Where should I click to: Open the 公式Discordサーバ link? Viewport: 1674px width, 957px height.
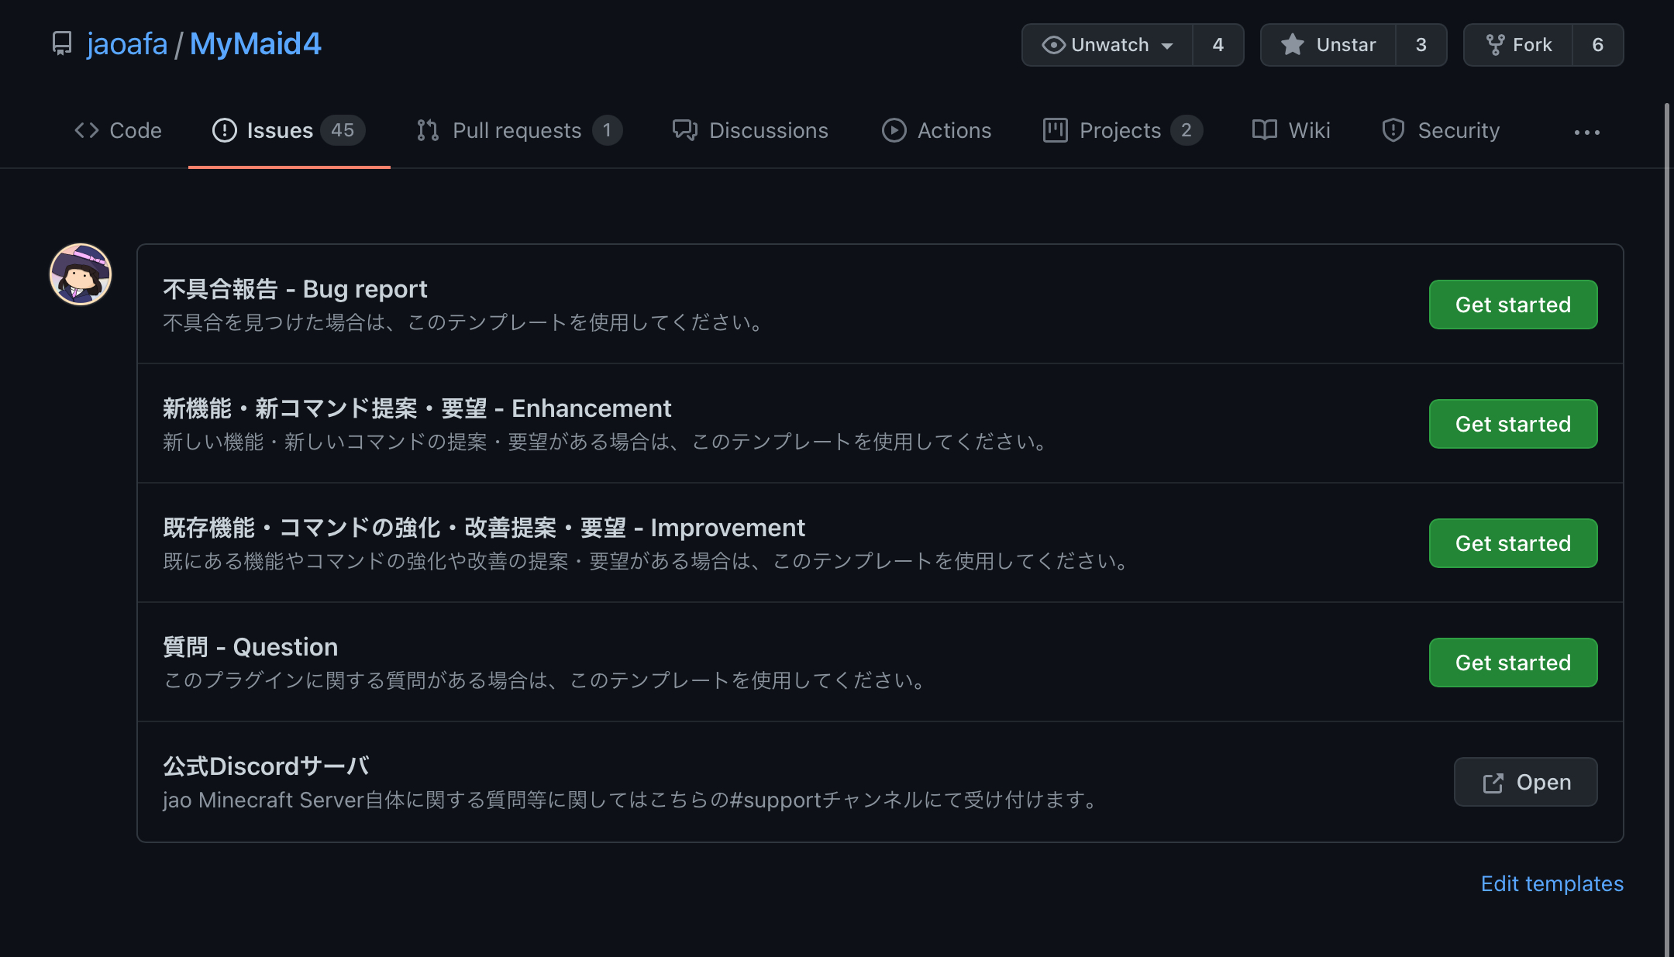tap(1524, 782)
